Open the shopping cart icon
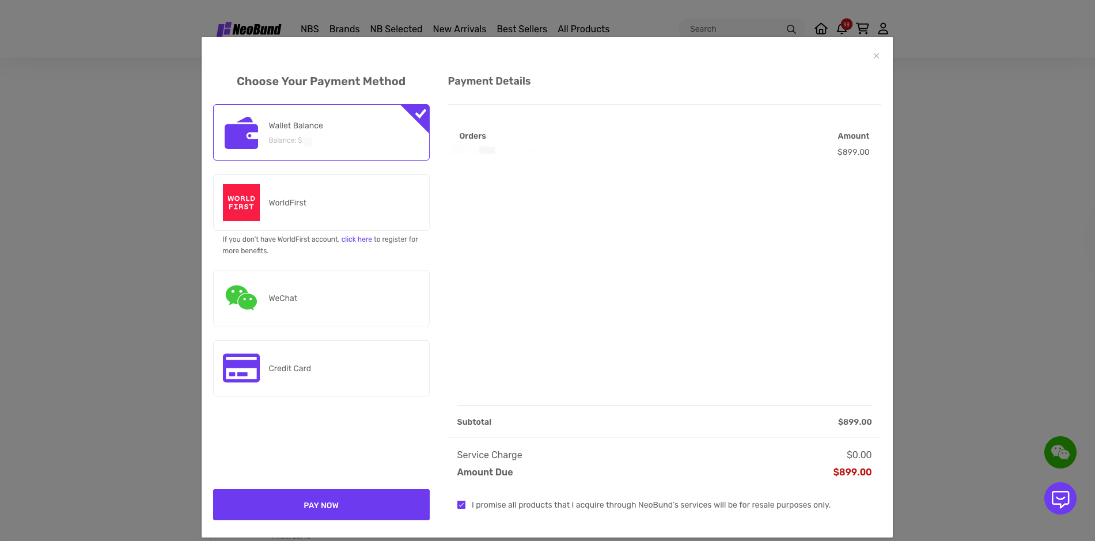This screenshot has width=1095, height=541. [x=862, y=29]
